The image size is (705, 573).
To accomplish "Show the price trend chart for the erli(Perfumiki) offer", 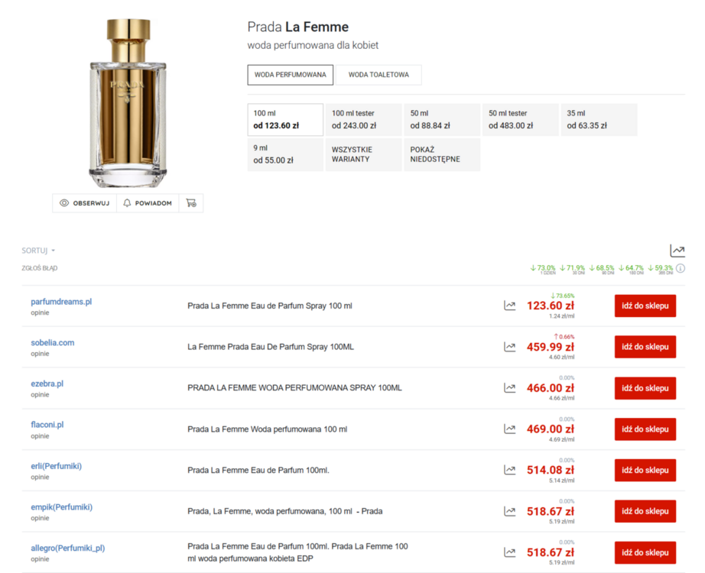I will coord(509,471).
